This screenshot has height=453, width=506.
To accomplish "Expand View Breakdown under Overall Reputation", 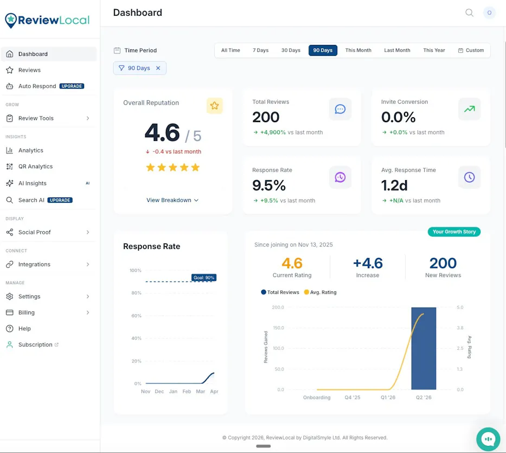I will (172, 200).
